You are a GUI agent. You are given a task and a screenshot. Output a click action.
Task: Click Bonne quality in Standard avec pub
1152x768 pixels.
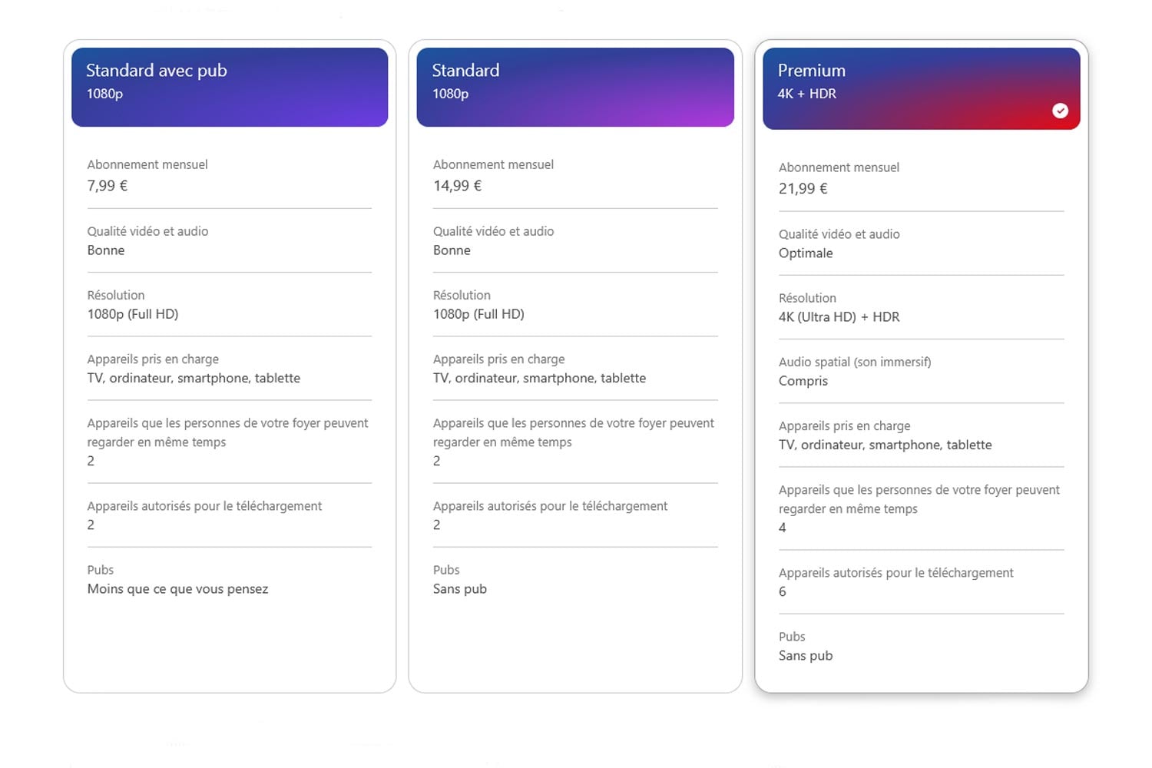pos(105,250)
